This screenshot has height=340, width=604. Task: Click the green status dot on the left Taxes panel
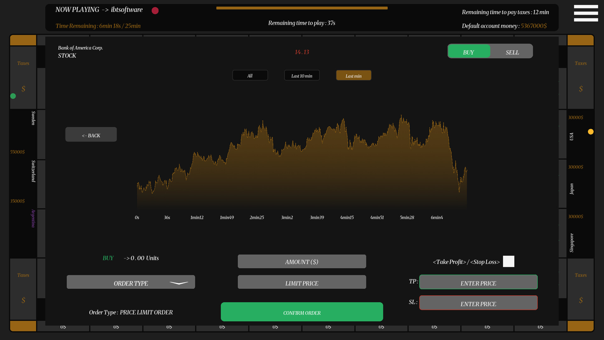(x=13, y=96)
